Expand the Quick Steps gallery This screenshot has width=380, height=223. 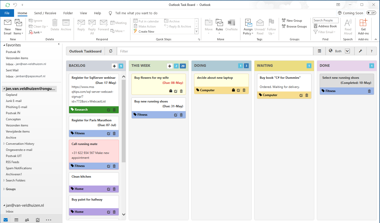[196, 32]
